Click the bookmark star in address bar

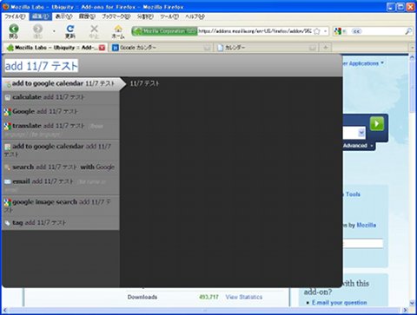tap(317, 31)
